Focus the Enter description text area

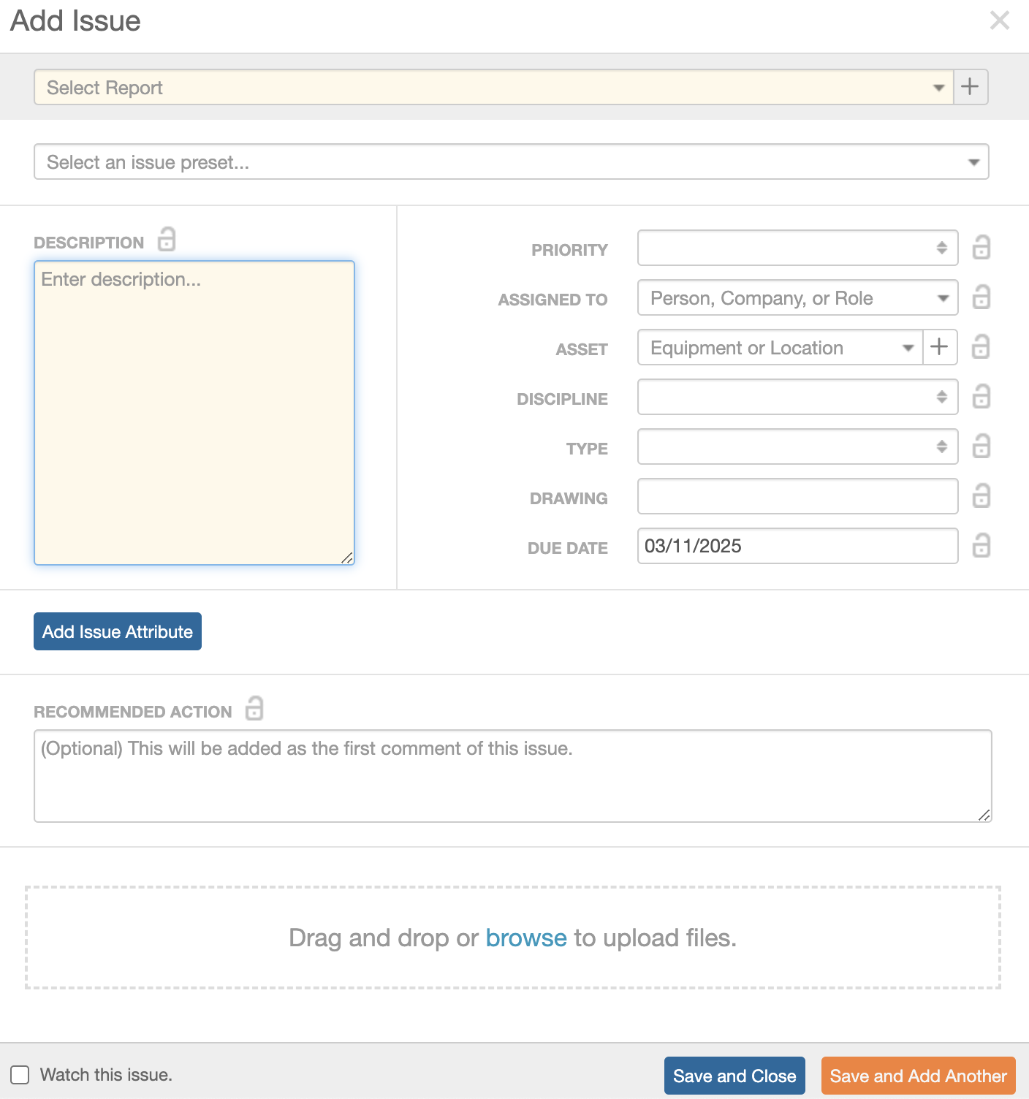[x=194, y=413]
